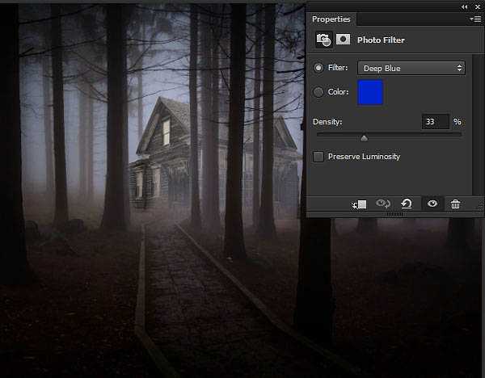Enable Preserve Luminosity checkbox
Image resolution: width=485 pixels, height=378 pixels.
318,156
